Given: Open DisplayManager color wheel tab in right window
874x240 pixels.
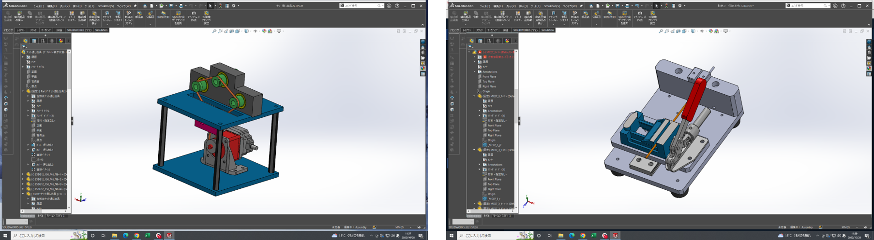Looking at the screenshot, I should (507, 41).
